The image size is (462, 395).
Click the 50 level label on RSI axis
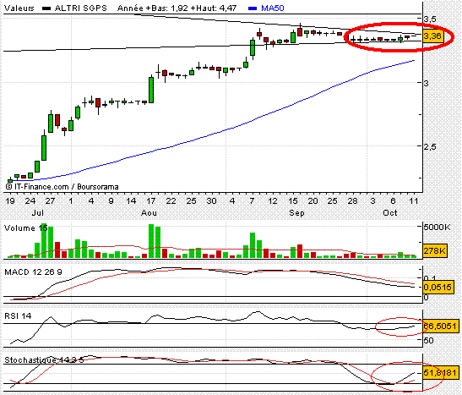tap(429, 340)
